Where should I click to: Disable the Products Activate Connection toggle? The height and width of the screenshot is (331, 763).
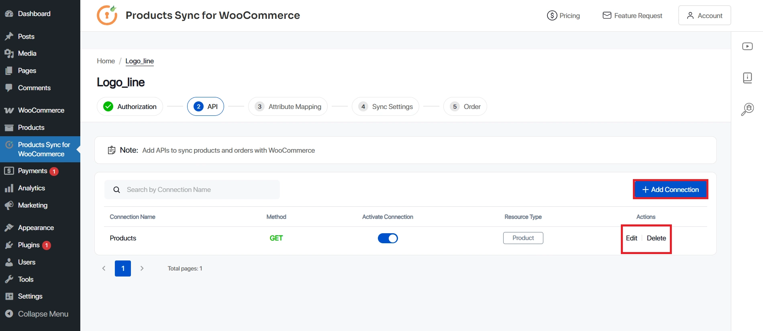pos(388,238)
